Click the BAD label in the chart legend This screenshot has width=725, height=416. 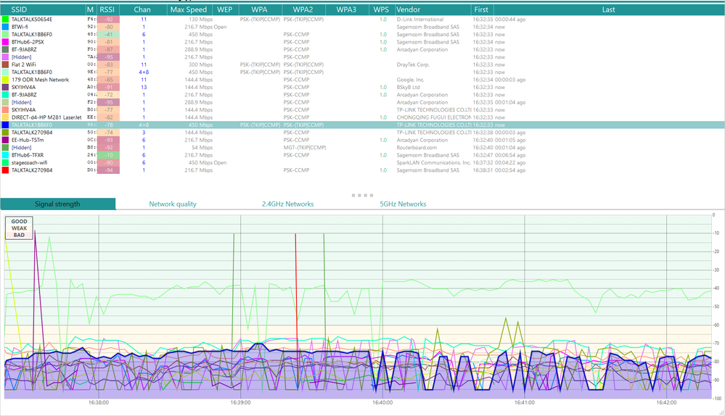(19, 235)
